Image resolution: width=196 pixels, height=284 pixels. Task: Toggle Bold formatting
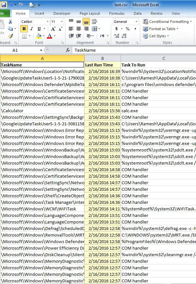tap(24, 29)
